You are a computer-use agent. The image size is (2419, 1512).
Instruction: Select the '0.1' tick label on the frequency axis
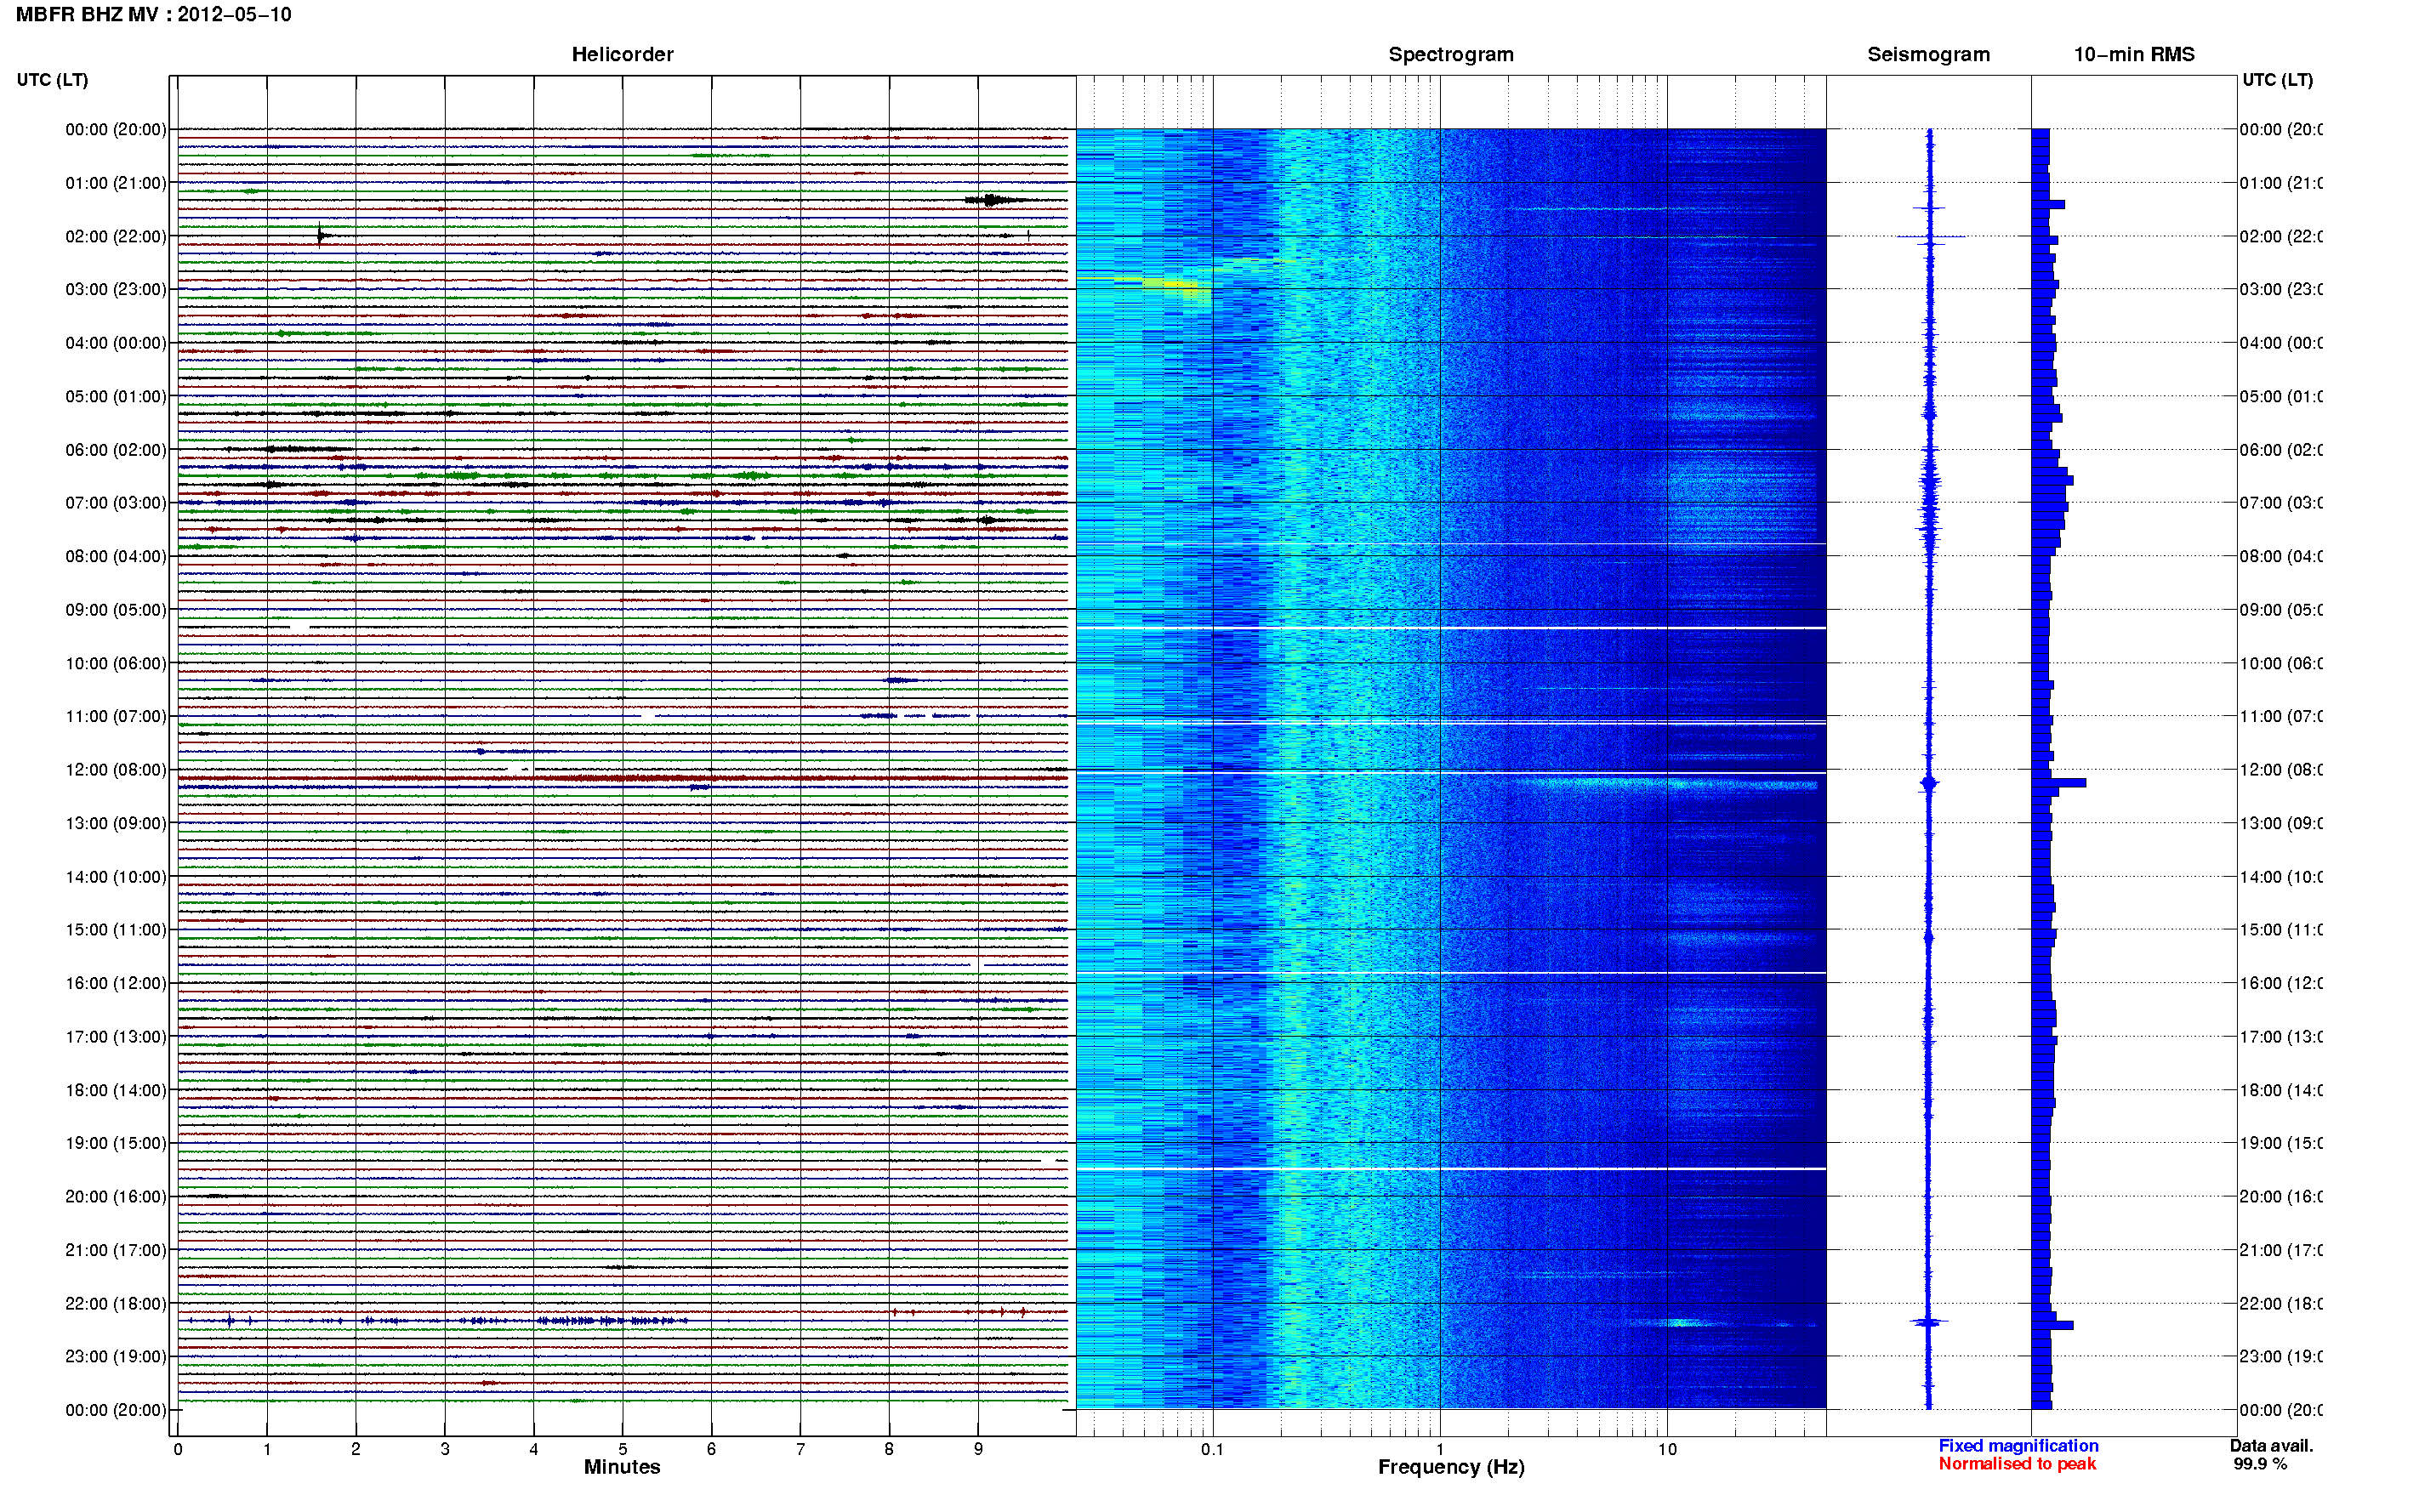coord(1212,1449)
